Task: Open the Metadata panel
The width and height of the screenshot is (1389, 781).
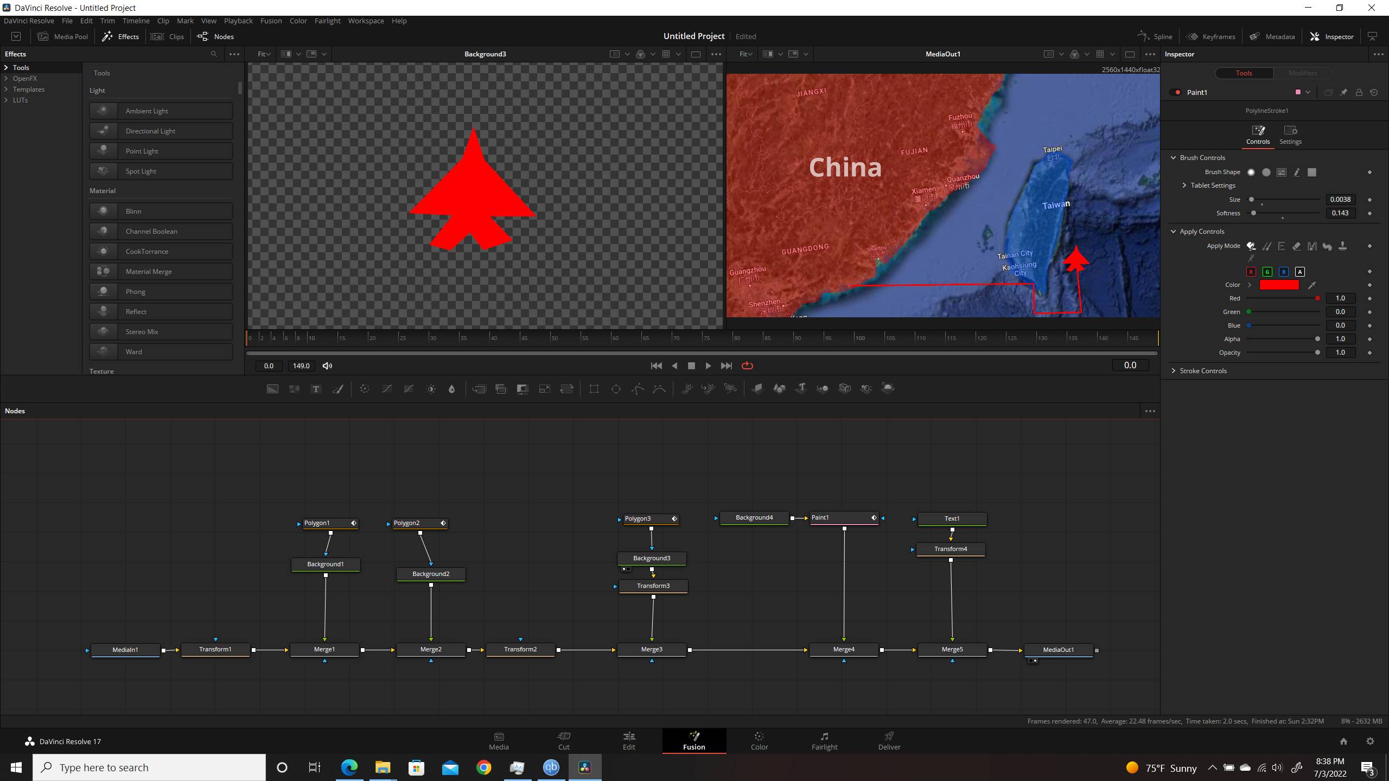Action: [1272, 36]
